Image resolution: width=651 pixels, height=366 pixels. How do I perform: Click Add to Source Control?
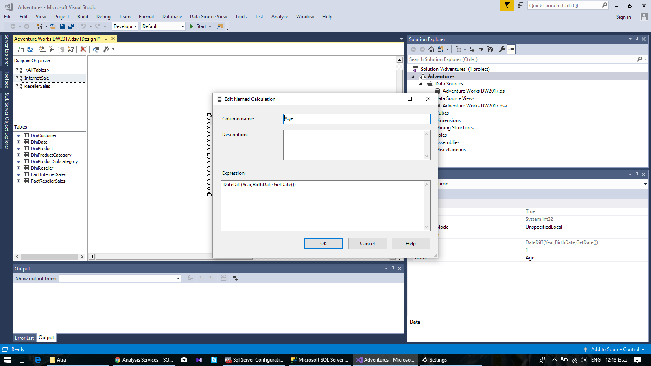(614, 349)
